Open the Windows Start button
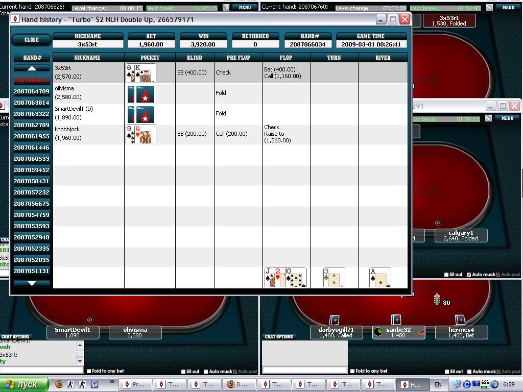This screenshot has width=523, height=392. (25, 384)
